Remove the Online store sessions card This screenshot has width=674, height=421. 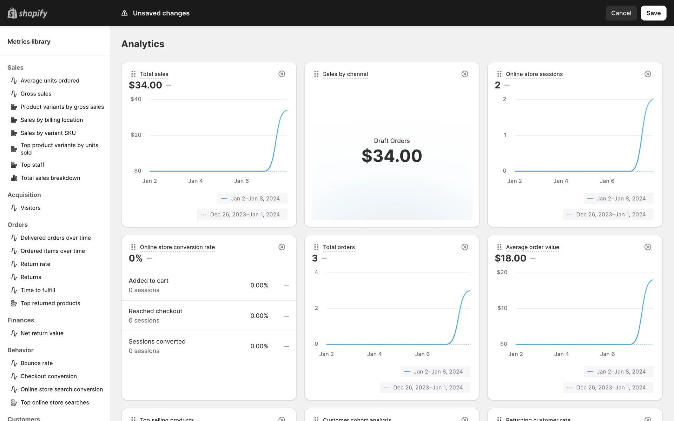(x=648, y=74)
